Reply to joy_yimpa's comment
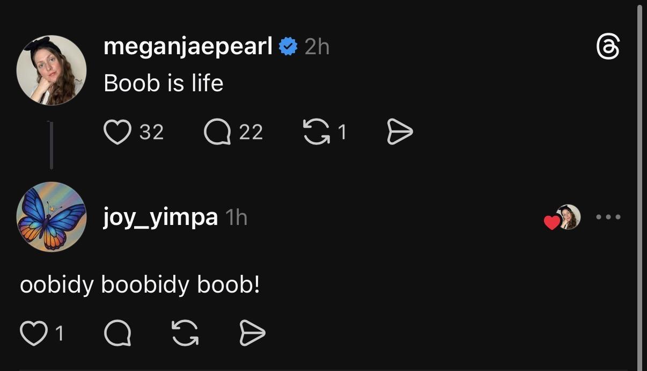The image size is (647, 371). pos(117,334)
